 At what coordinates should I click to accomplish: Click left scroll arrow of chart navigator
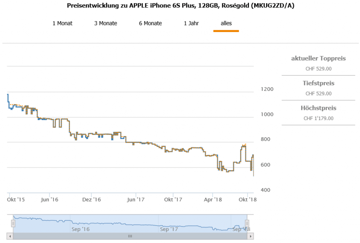10,236
